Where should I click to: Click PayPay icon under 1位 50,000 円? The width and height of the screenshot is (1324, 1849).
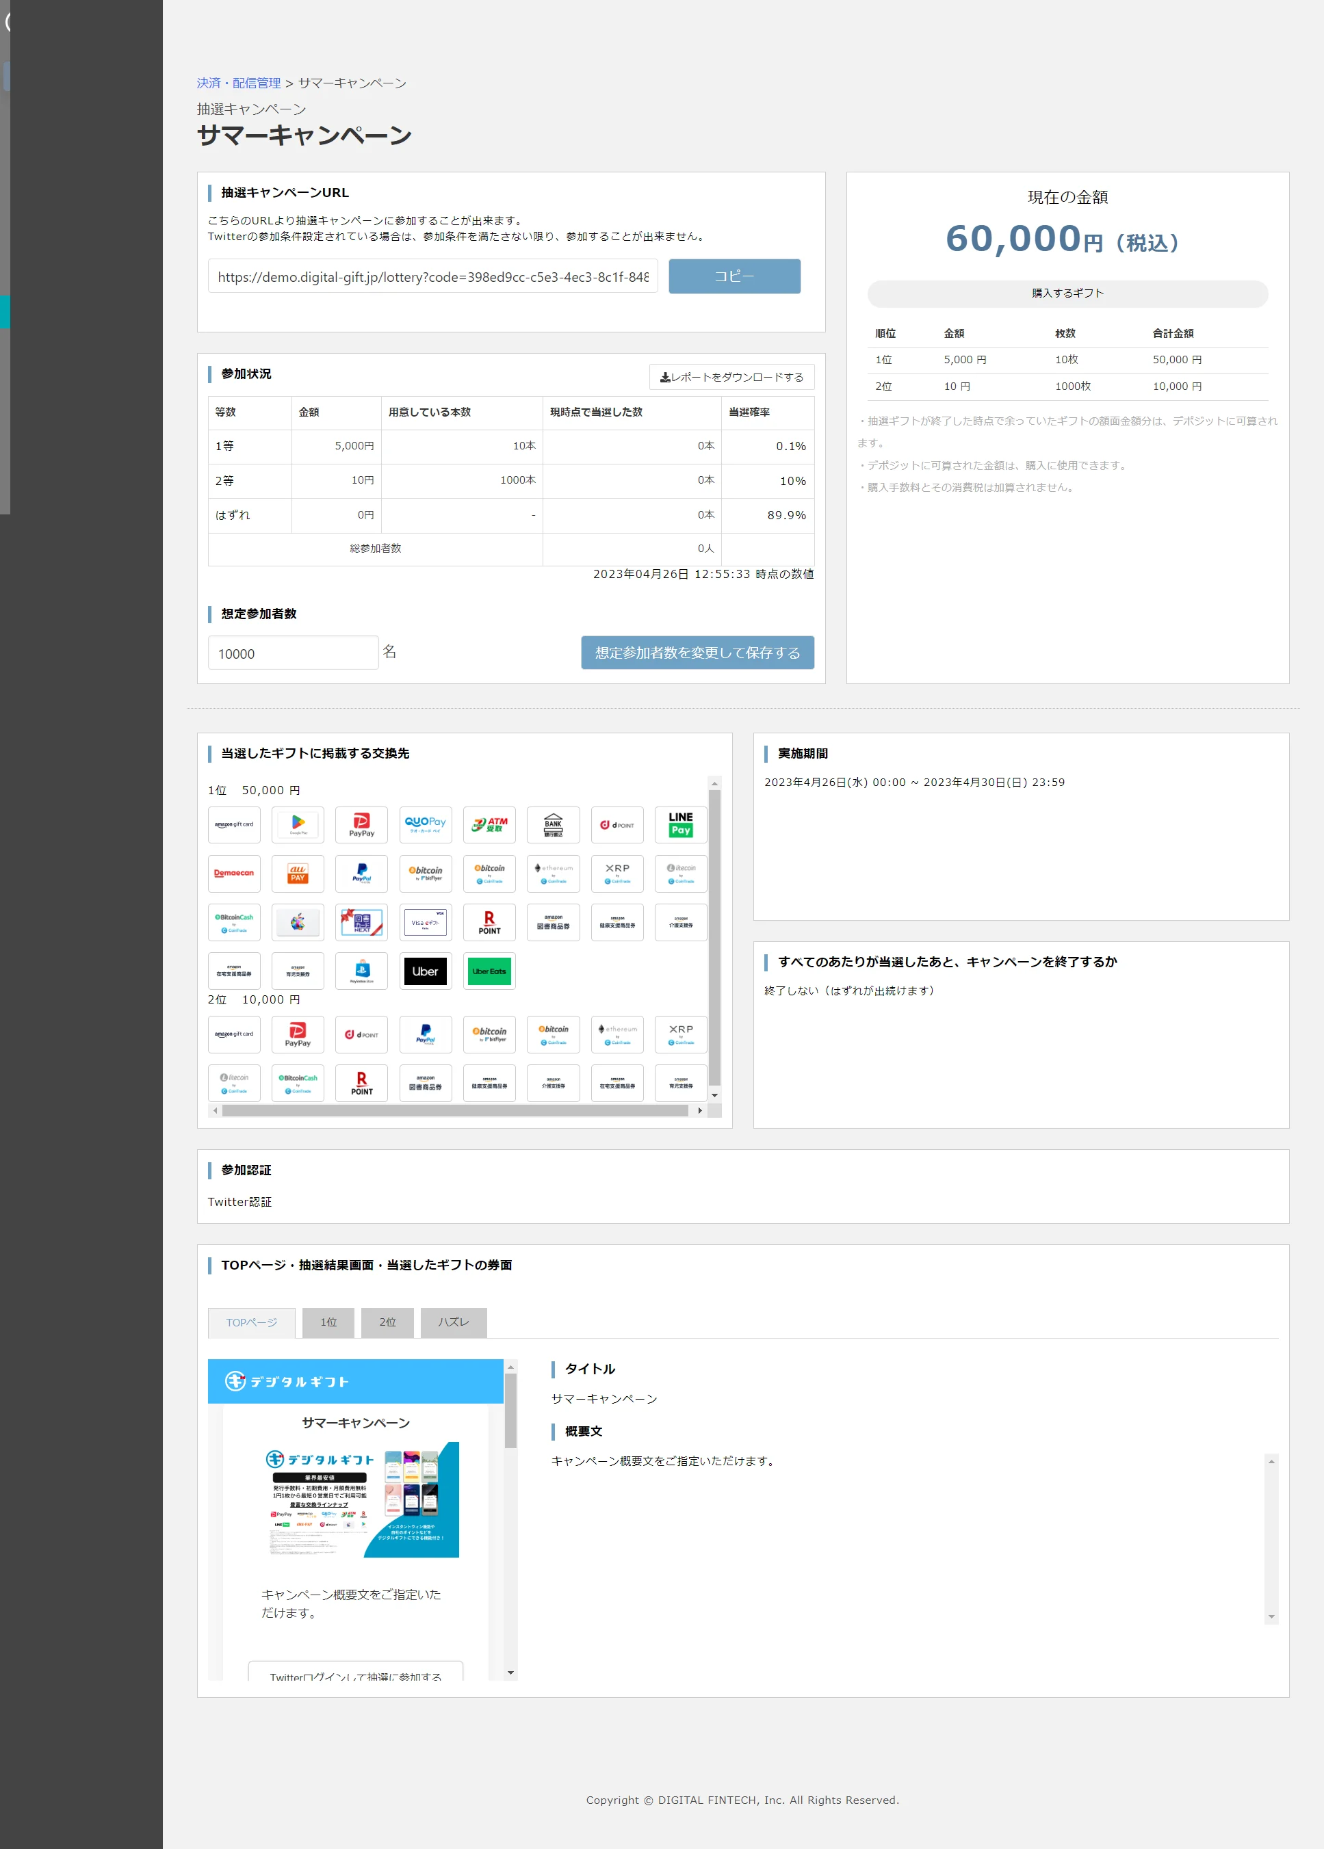tap(361, 825)
